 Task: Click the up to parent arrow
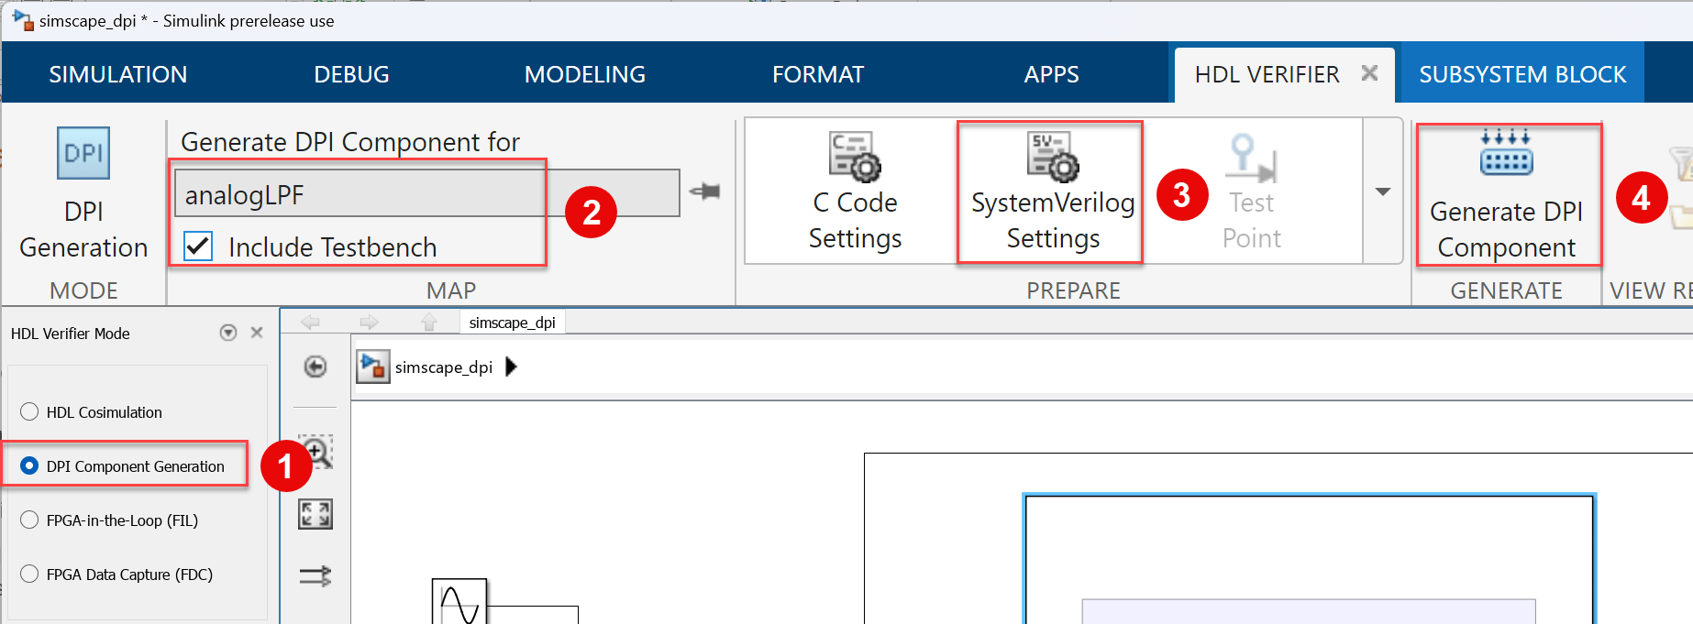428,322
